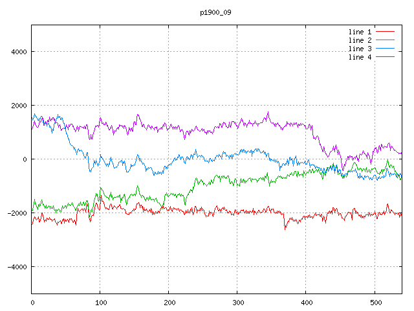The height and width of the screenshot is (311, 414).
Task: Click the -2000 y-axis tick label
Action: [x=16, y=213]
